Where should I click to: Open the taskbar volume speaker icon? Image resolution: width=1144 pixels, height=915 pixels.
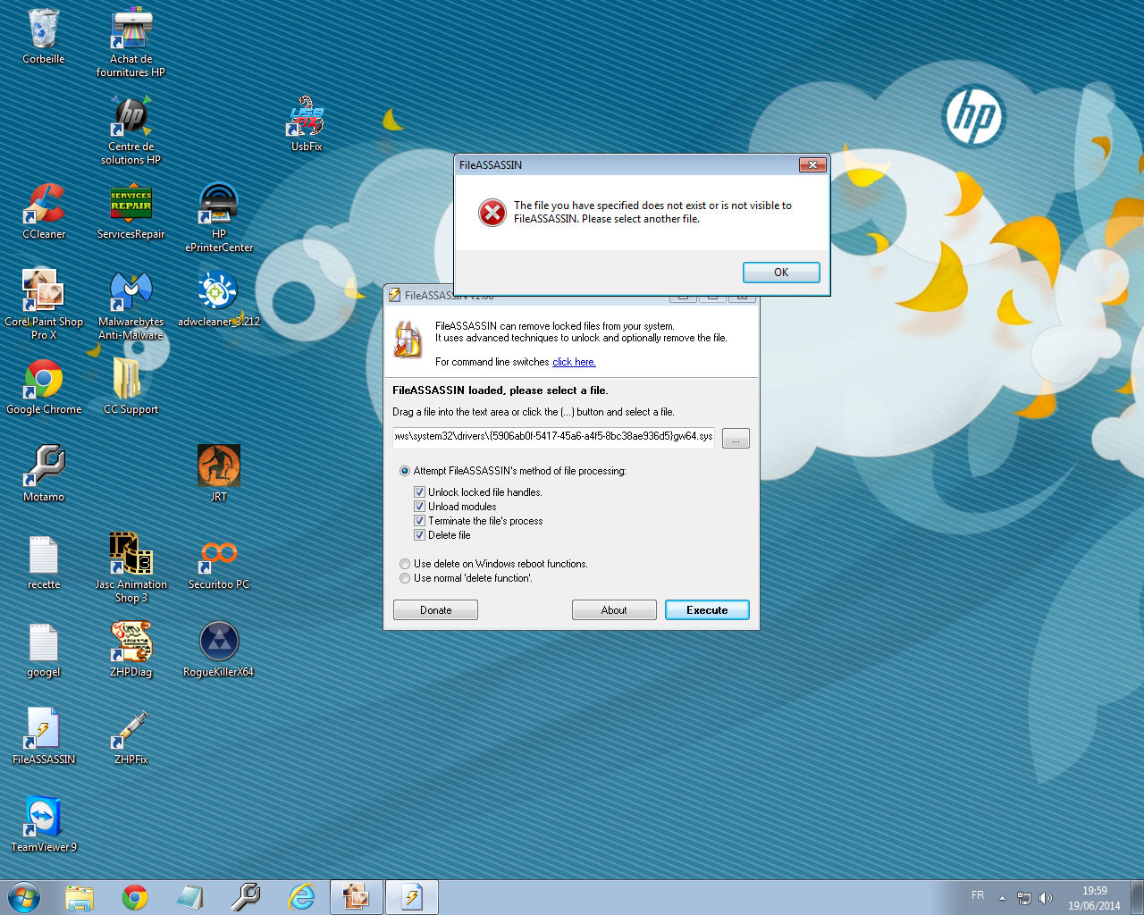click(x=1046, y=898)
